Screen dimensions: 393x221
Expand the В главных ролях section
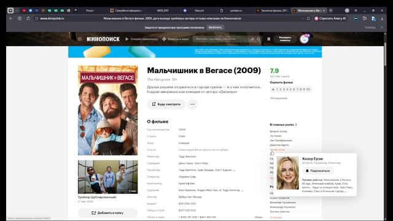[283, 125]
